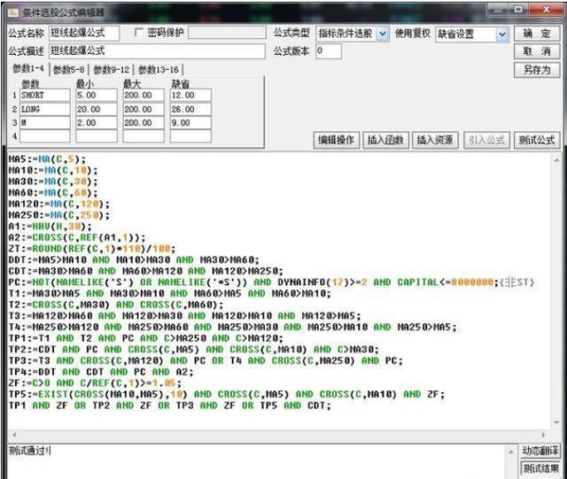The height and width of the screenshot is (479, 567).
Task: Click 另存为 to save a copy
Action: tap(538, 69)
